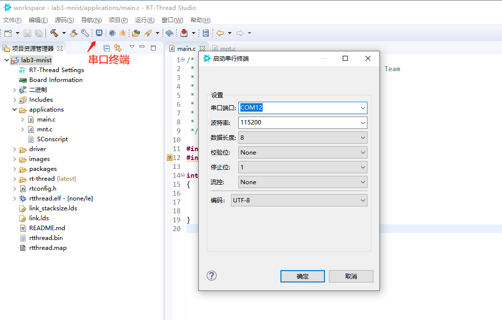Open the 导航(N) menu
Viewport: 502px width, 320px height.
pos(91,20)
